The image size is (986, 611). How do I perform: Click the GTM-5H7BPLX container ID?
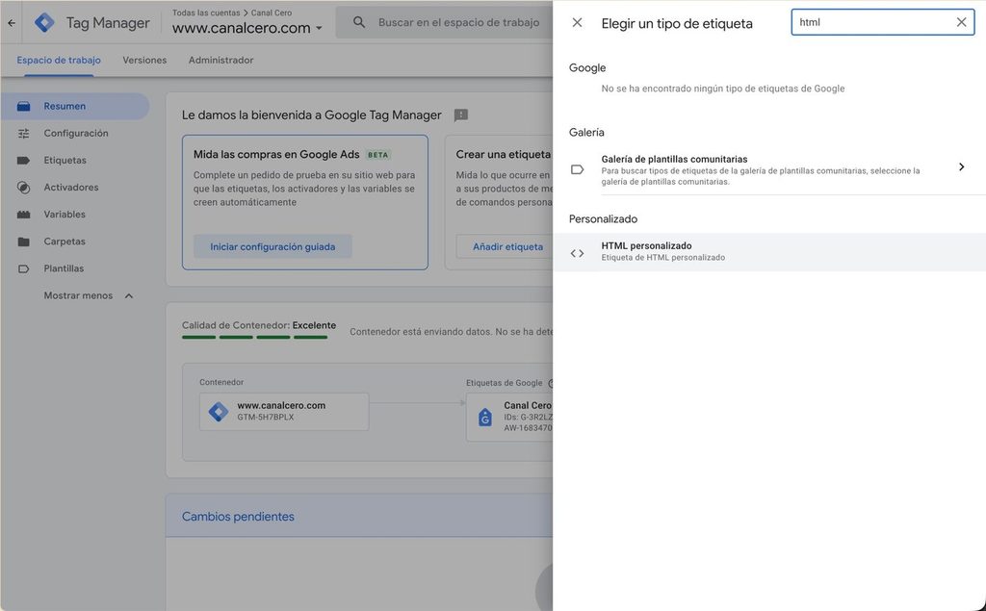coord(266,418)
